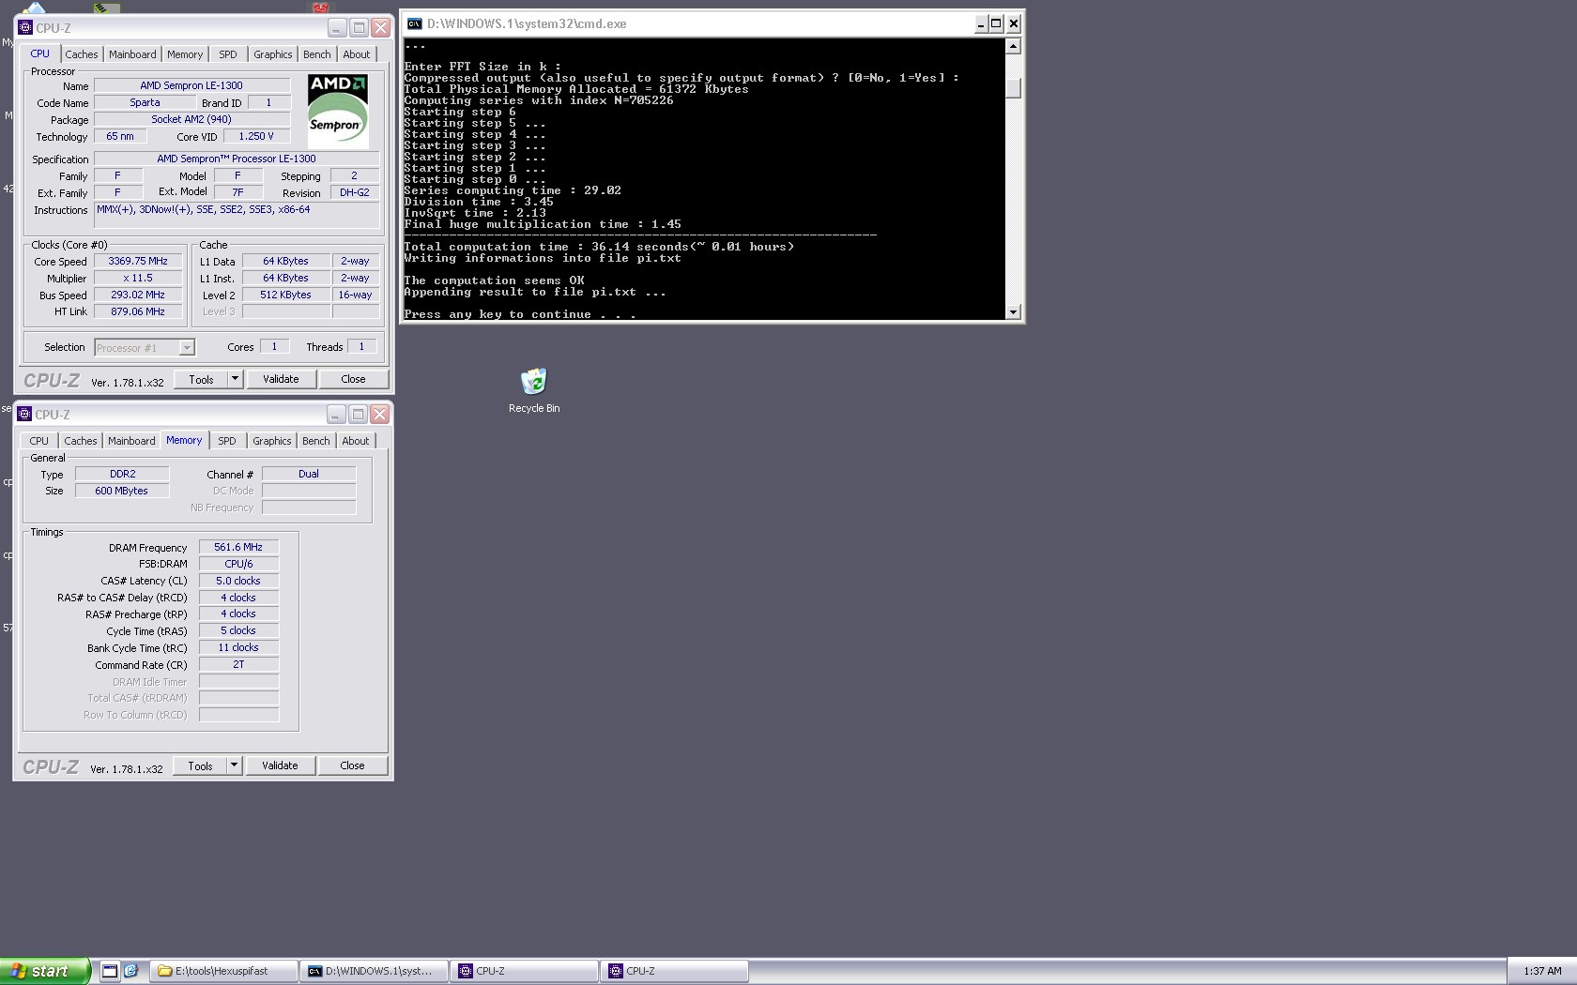Launch Internet Explorer from quick launch
Screen dimensions: 1577x985
point(131,971)
